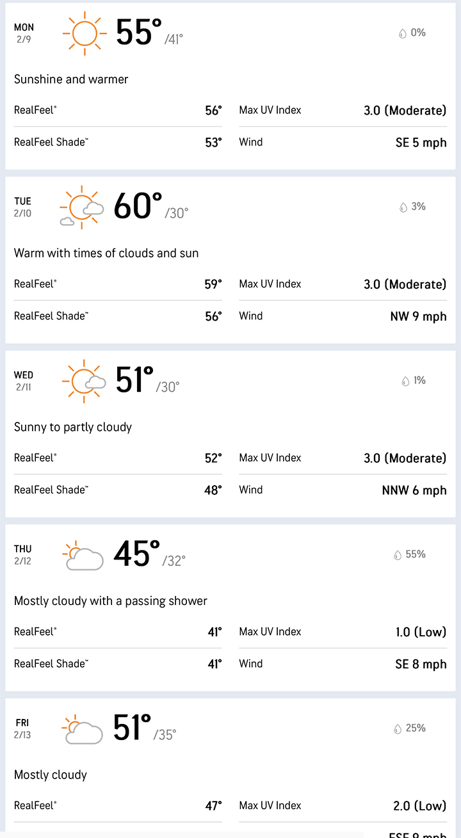This screenshot has height=838, width=461.
Task: Select the FRI 2/13 day label
Action: [22, 729]
